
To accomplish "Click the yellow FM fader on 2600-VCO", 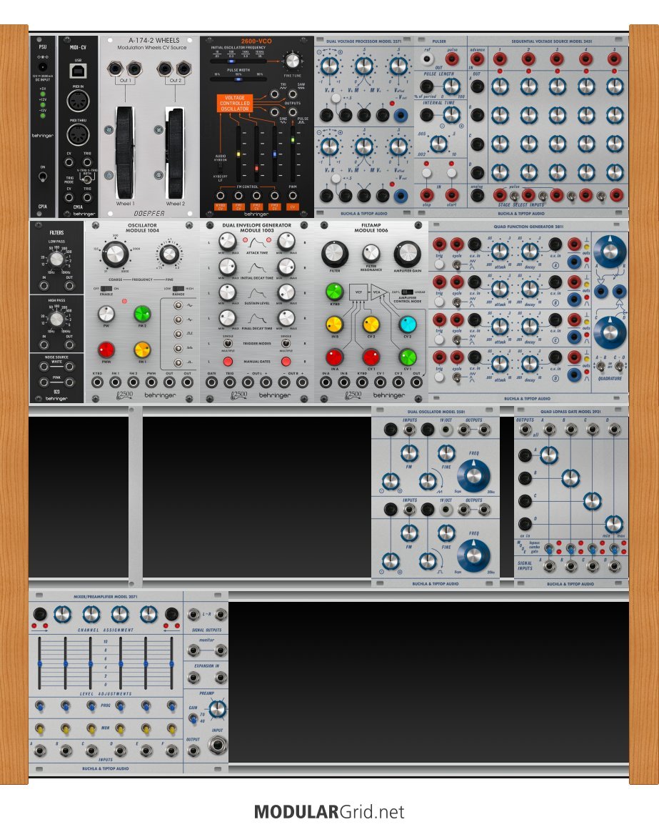I will [x=238, y=154].
